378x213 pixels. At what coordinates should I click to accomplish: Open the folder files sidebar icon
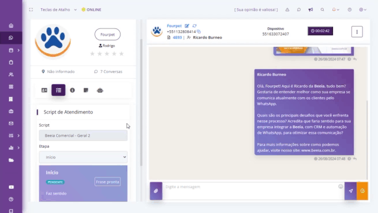(11, 160)
